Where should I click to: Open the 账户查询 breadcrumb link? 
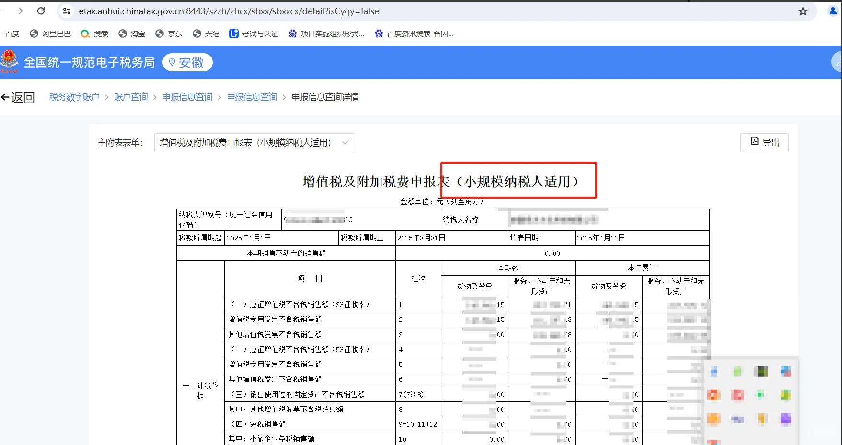click(131, 97)
